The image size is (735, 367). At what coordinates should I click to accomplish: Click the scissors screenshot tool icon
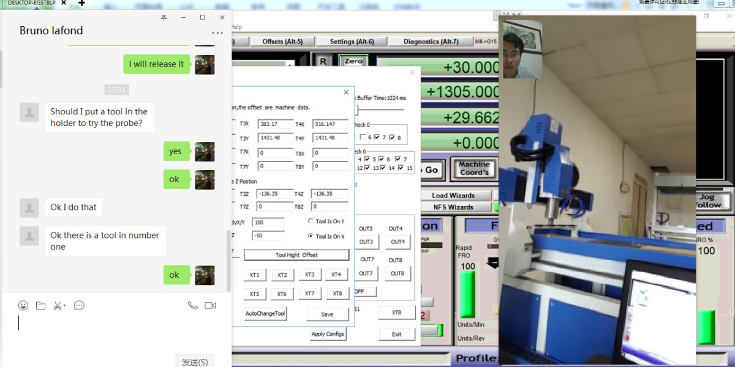(57, 305)
